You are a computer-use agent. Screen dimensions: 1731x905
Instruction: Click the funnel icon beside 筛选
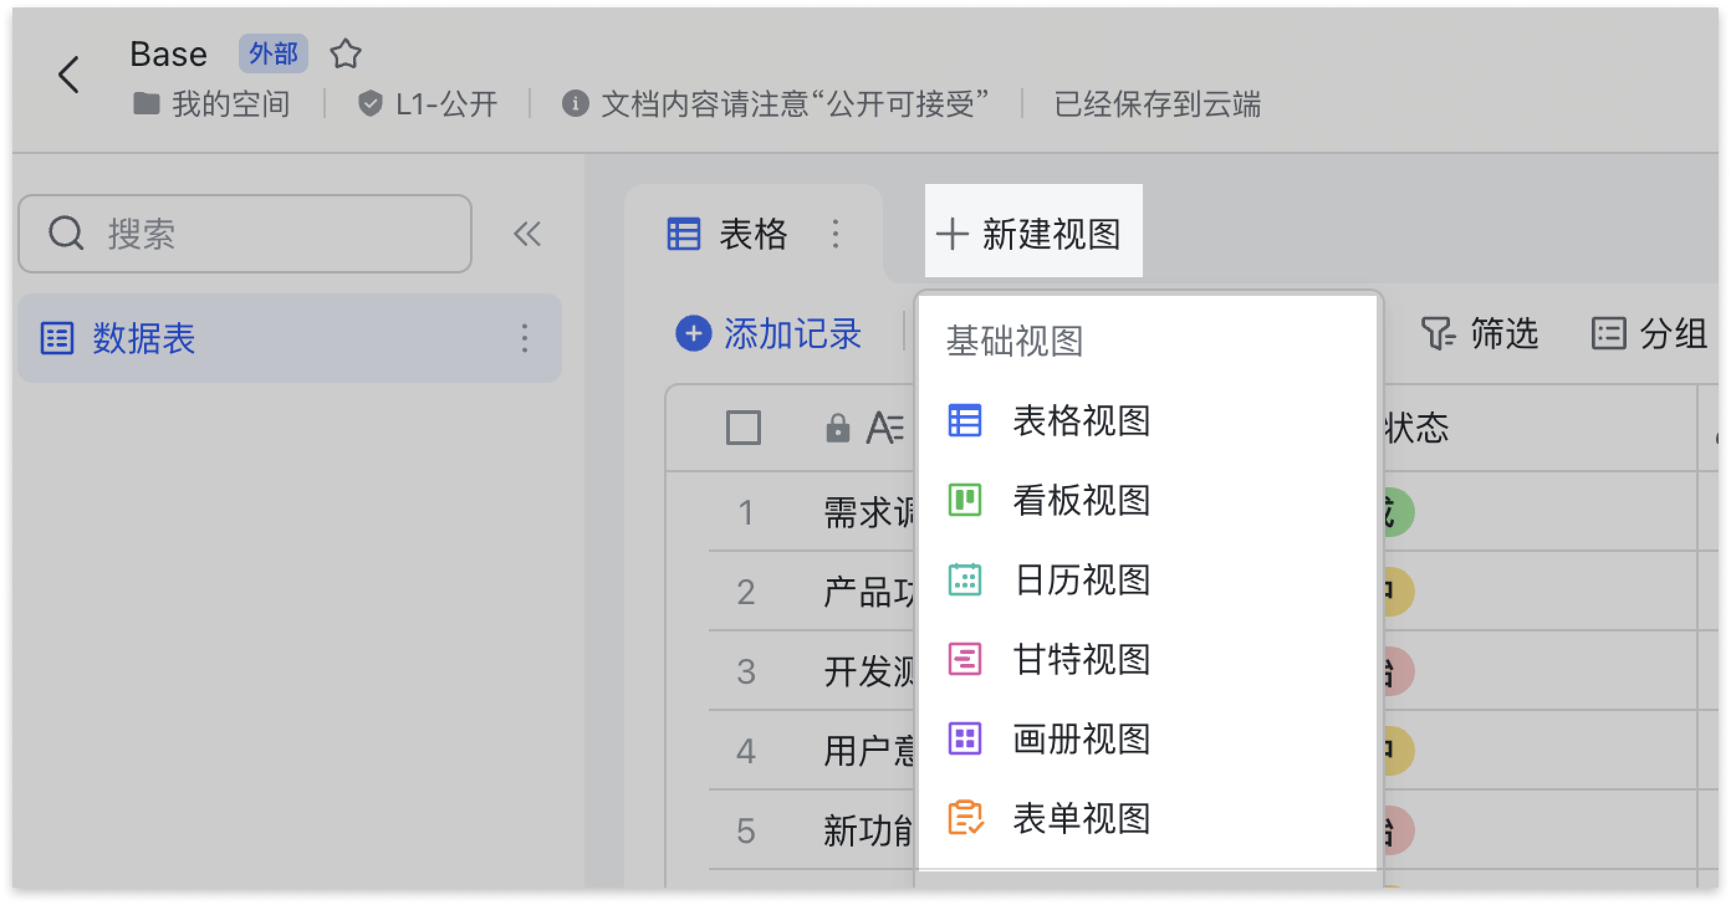[x=1438, y=333]
